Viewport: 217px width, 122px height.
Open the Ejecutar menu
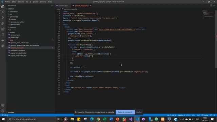[35, 2]
